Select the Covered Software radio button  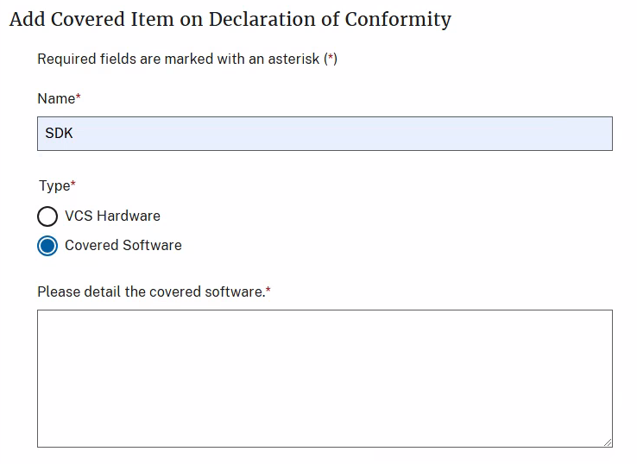tap(47, 246)
